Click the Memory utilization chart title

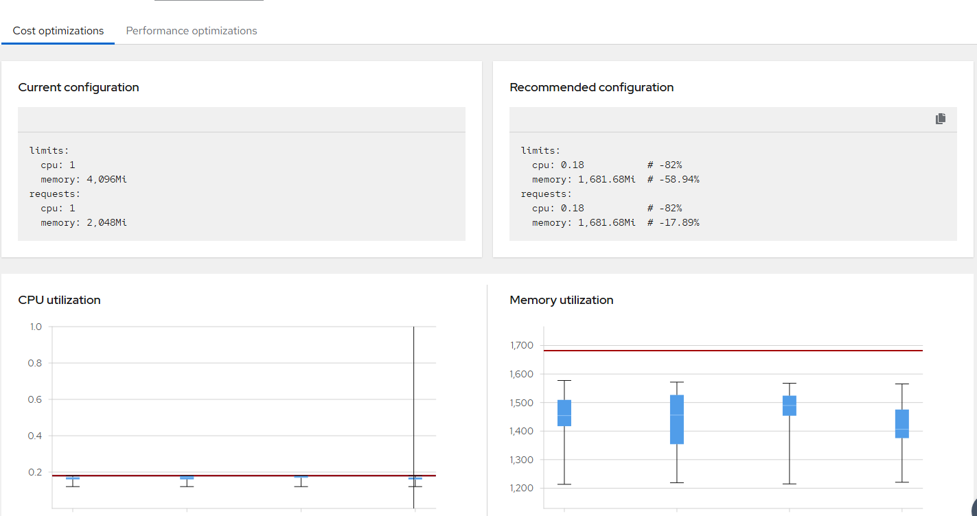tap(562, 300)
